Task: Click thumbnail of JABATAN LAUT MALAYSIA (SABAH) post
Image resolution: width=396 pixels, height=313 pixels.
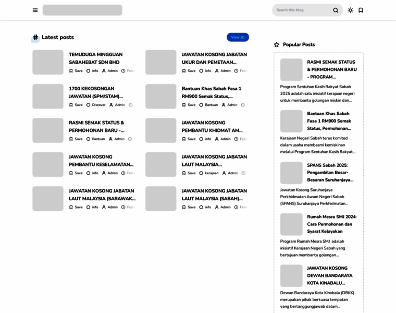Action: 160,199
